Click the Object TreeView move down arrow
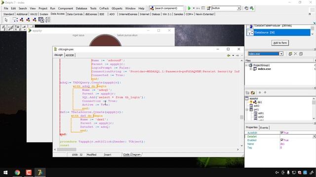The height and width of the screenshot is (177, 316). 265,92
